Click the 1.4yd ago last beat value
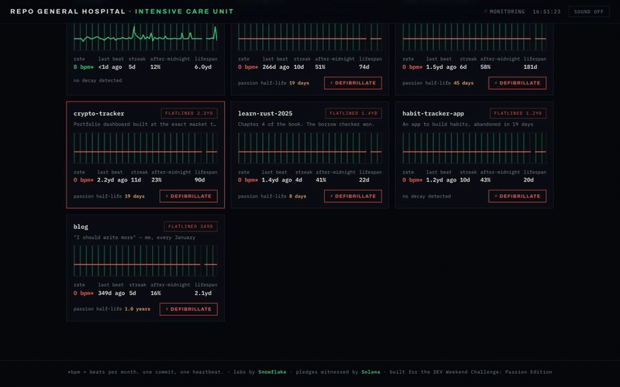This screenshot has height=387, width=620. 277,180
